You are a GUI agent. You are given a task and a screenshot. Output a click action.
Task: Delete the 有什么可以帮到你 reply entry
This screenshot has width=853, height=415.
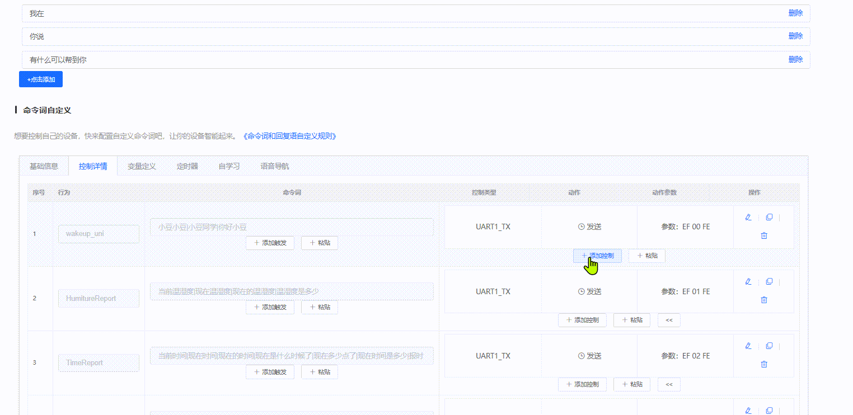click(795, 59)
